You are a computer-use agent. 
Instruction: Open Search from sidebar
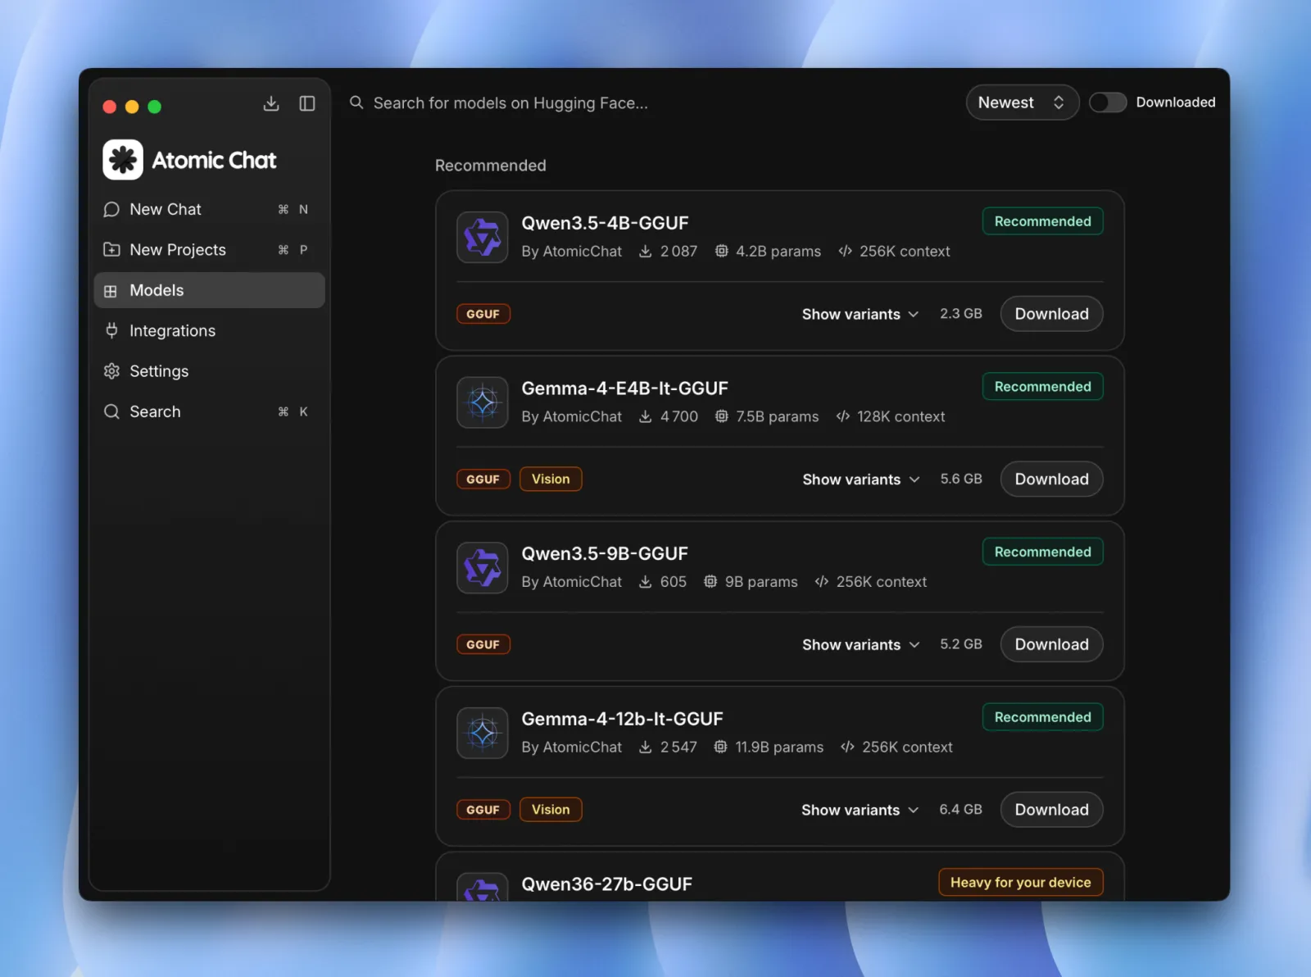210,411
